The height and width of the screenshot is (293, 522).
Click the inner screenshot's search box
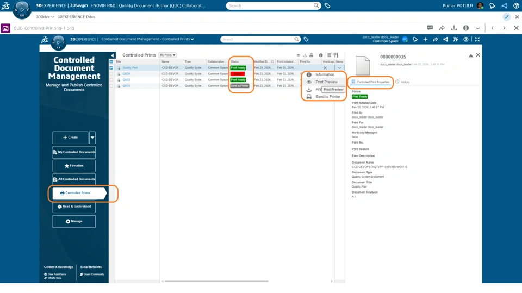pyautogui.click(x=257, y=39)
